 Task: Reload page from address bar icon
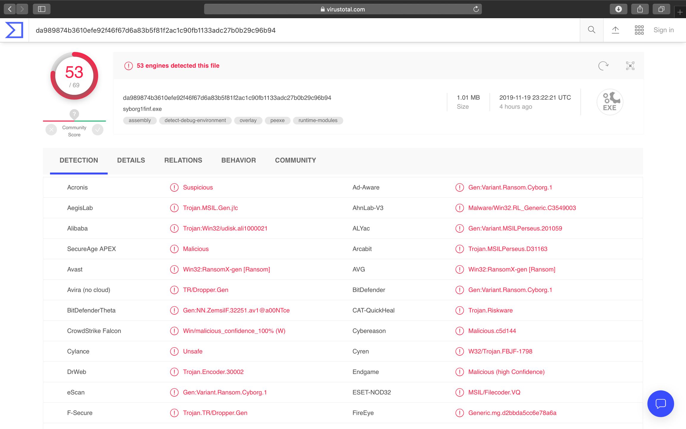(x=476, y=9)
